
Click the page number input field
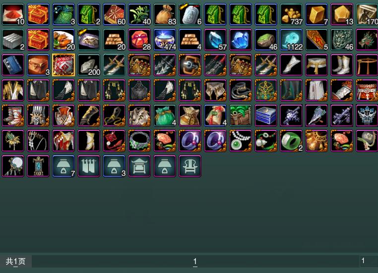369,261
